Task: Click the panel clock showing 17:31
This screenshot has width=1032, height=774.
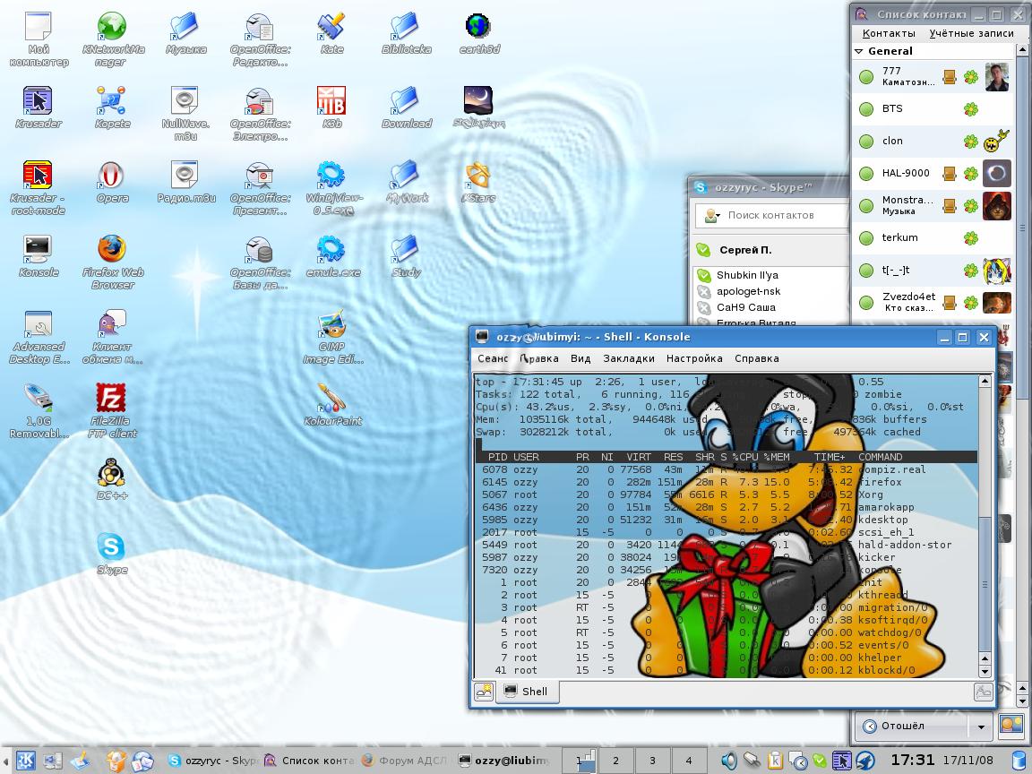Action: pos(912,761)
